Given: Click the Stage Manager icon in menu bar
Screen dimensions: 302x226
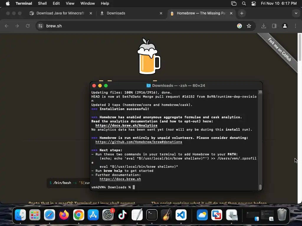Looking at the screenshot, I should 234,4.
